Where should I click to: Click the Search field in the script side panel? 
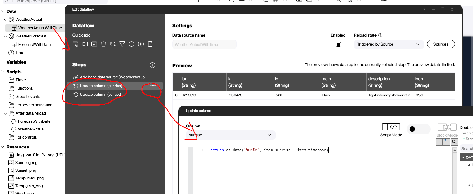tap(466, 149)
